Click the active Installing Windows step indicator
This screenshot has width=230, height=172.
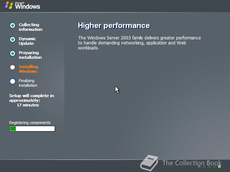(x=13, y=67)
